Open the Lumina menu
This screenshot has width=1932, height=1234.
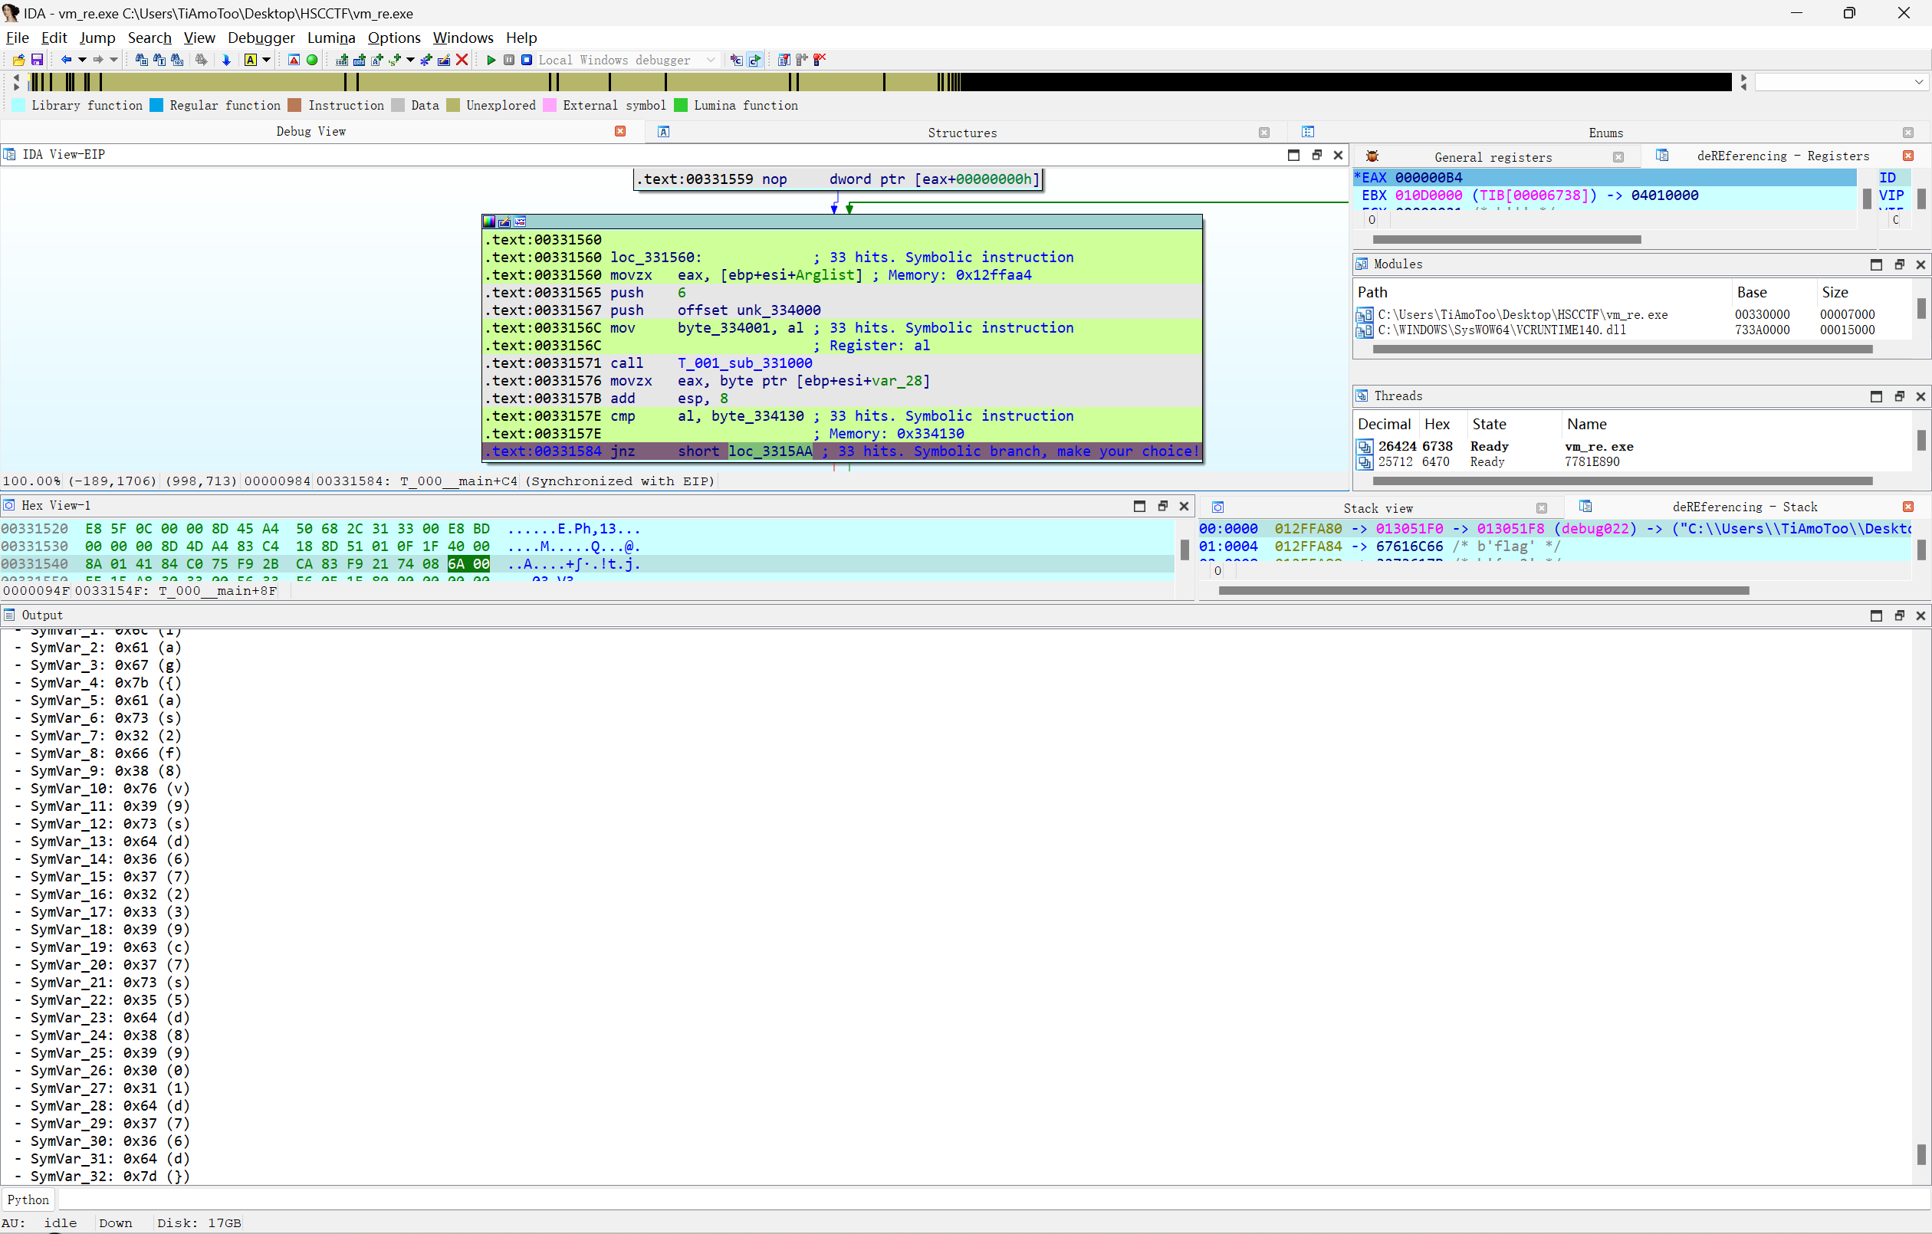pos(330,38)
